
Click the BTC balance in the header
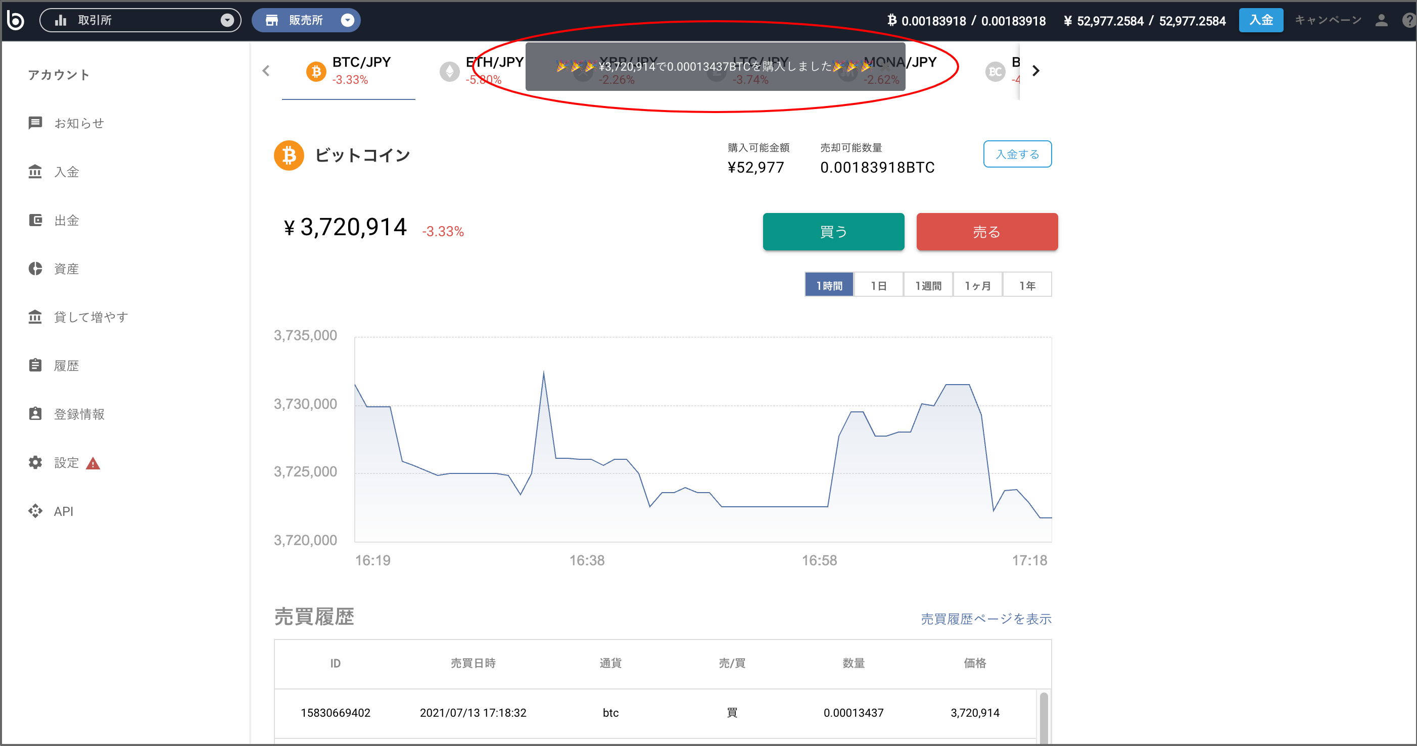967,21
